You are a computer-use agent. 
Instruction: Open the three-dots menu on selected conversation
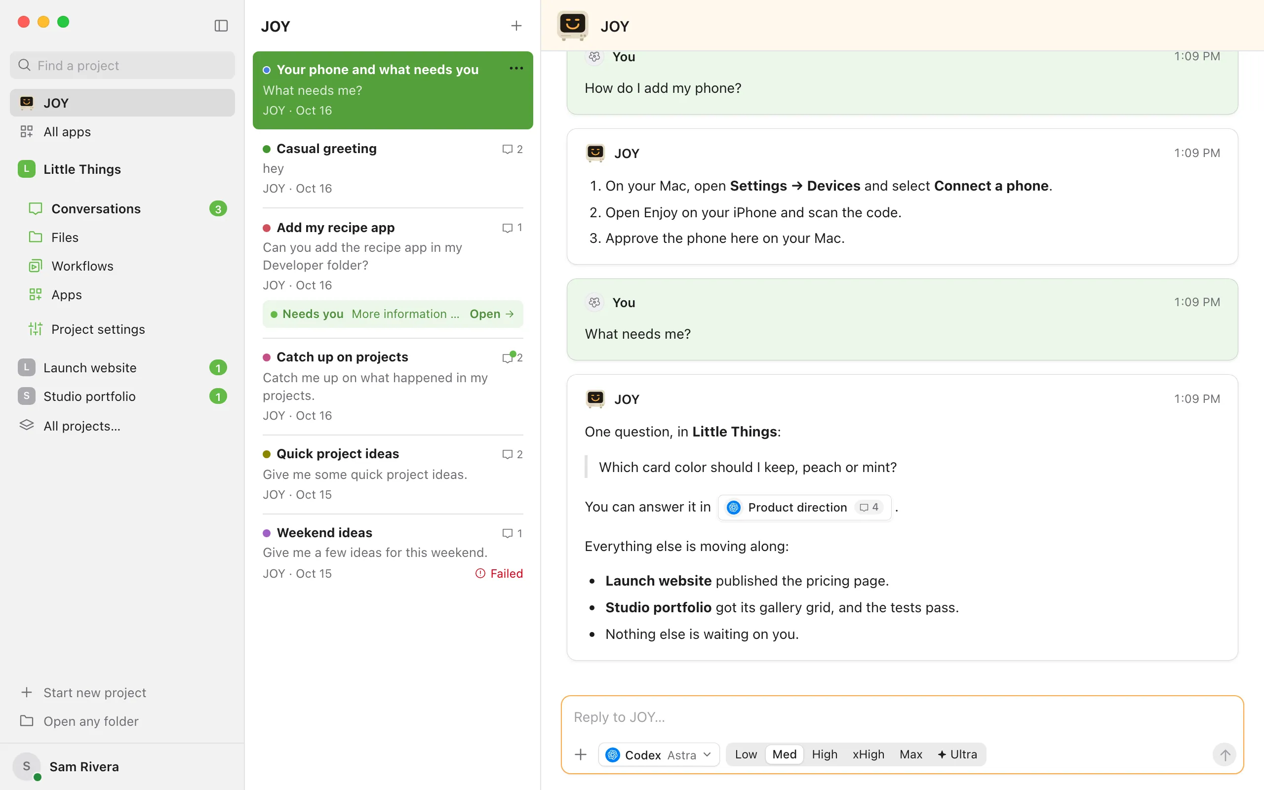pos(516,69)
